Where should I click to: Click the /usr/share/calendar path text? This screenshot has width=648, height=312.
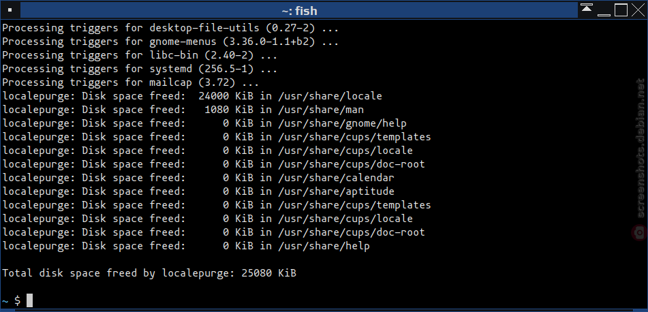[337, 178]
